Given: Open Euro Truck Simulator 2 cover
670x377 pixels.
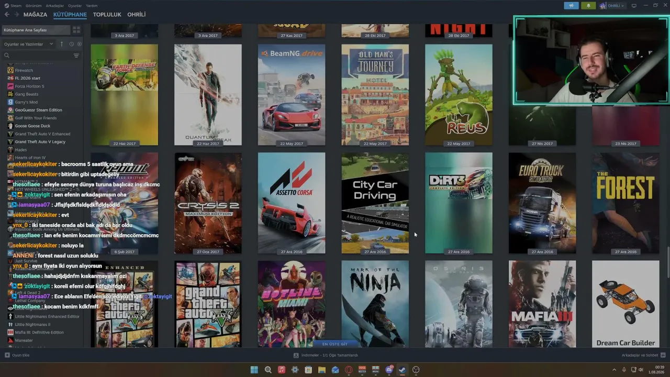Looking at the screenshot, I should [x=542, y=203].
